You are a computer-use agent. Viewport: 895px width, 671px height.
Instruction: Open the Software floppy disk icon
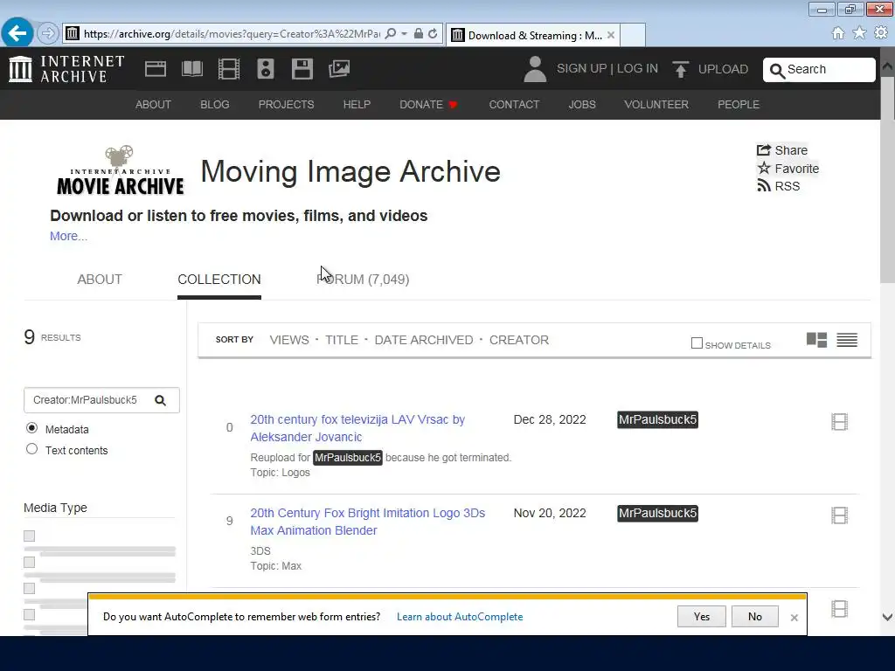(302, 69)
